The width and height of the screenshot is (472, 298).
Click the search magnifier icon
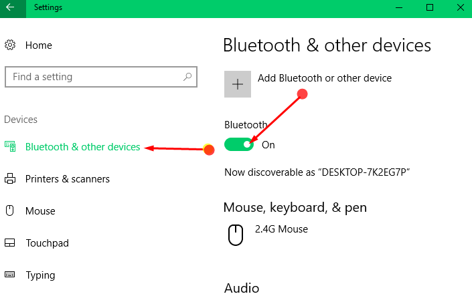point(187,77)
